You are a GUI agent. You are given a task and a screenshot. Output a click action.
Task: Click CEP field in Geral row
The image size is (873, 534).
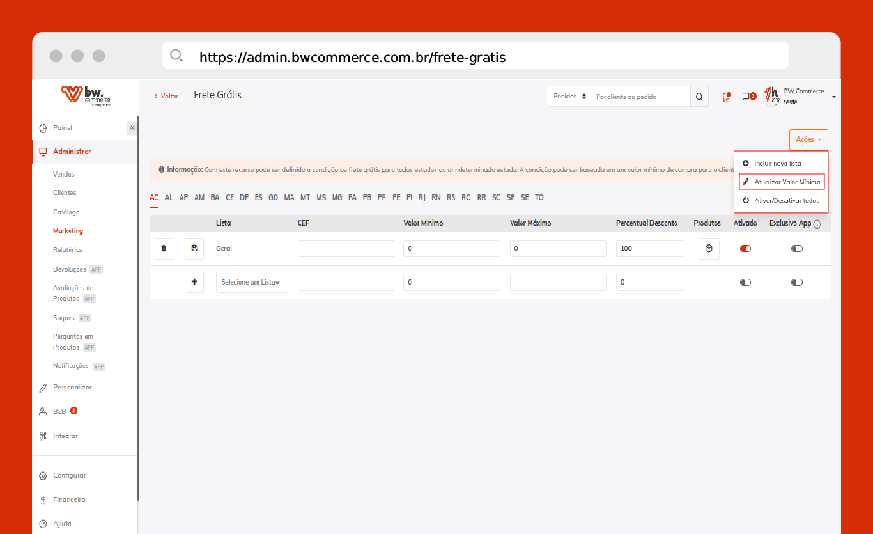[x=346, y=248]
